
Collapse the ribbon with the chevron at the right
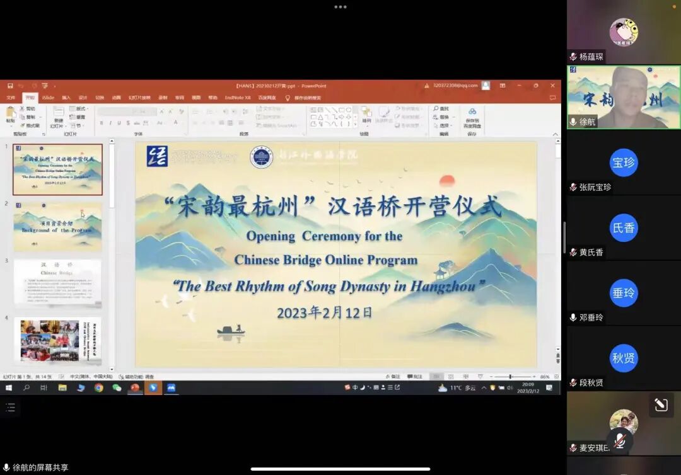555,134
